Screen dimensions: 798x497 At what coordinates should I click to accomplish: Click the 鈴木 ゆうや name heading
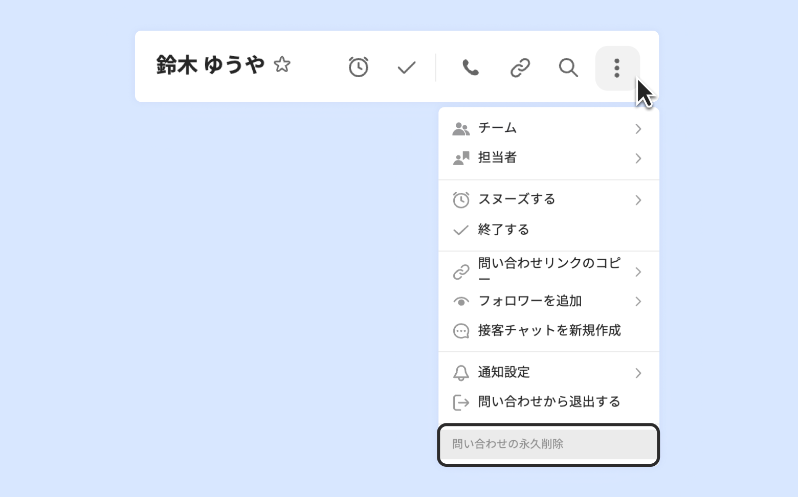[x=210, y=65]
